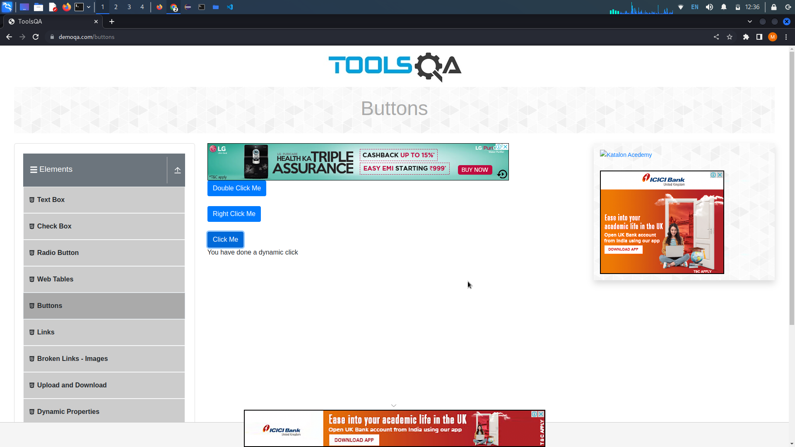The height and width of the screenshot is (447, 795).
Task: Go back to previous page
Action: [9, 37]
